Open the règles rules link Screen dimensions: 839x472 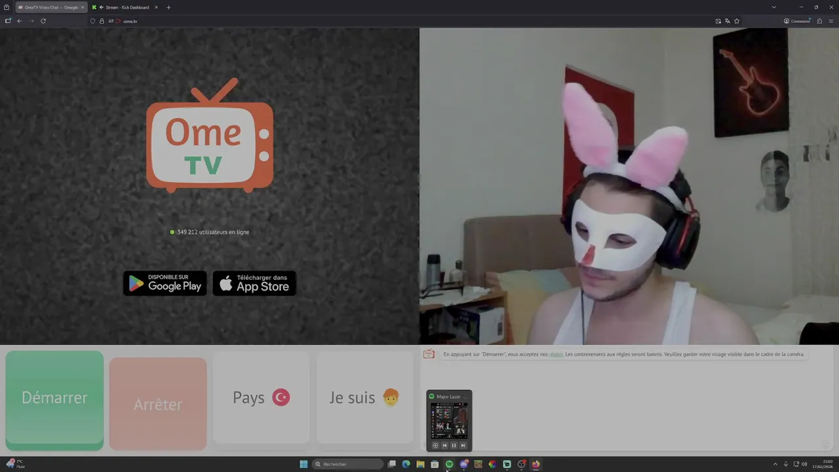click(x=556, y=354)
